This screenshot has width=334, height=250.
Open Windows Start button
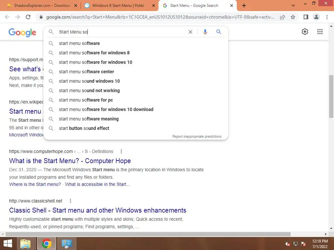[8, 243]
